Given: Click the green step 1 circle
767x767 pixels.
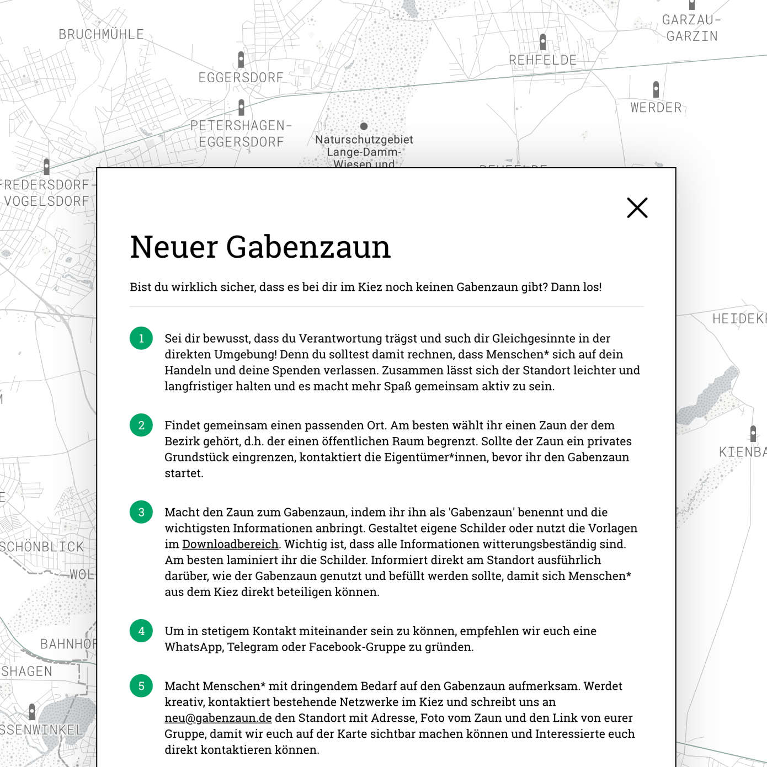Looking at the screenshot, I should pyautogui.click(x=141, y=338).
